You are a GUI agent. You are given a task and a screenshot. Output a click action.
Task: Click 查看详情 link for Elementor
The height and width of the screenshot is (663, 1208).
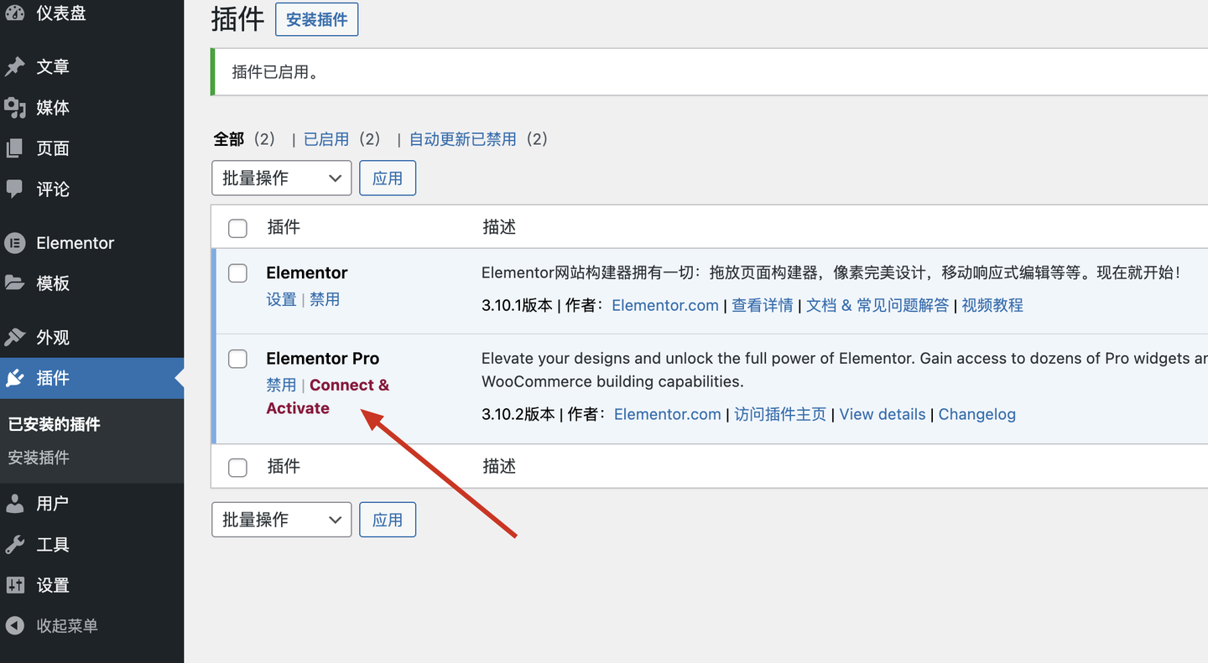[763, 305]
